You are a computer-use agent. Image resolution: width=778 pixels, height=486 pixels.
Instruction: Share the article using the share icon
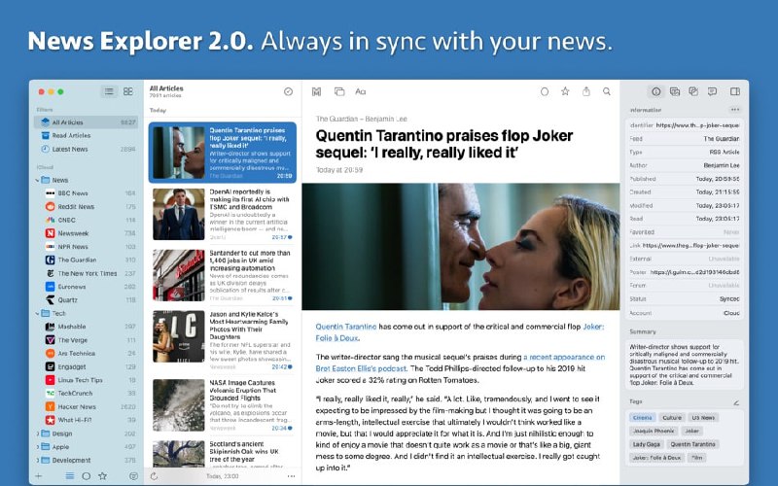tap(586, 91)
